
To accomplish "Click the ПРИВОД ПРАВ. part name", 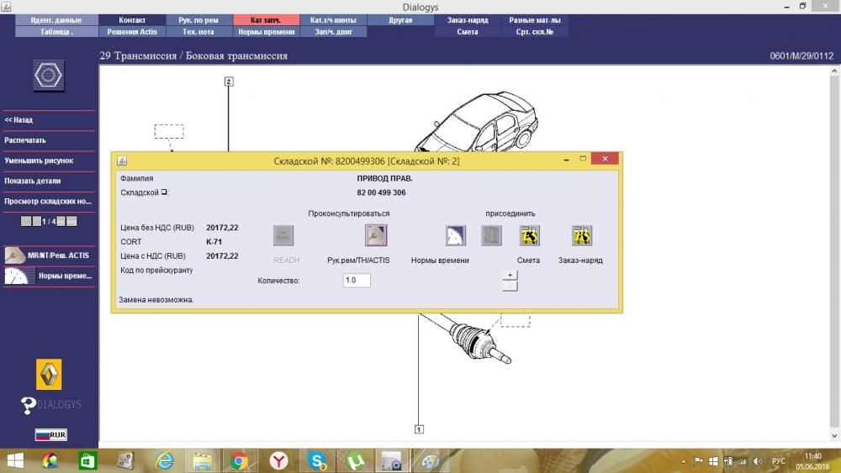I will point(384,178).
